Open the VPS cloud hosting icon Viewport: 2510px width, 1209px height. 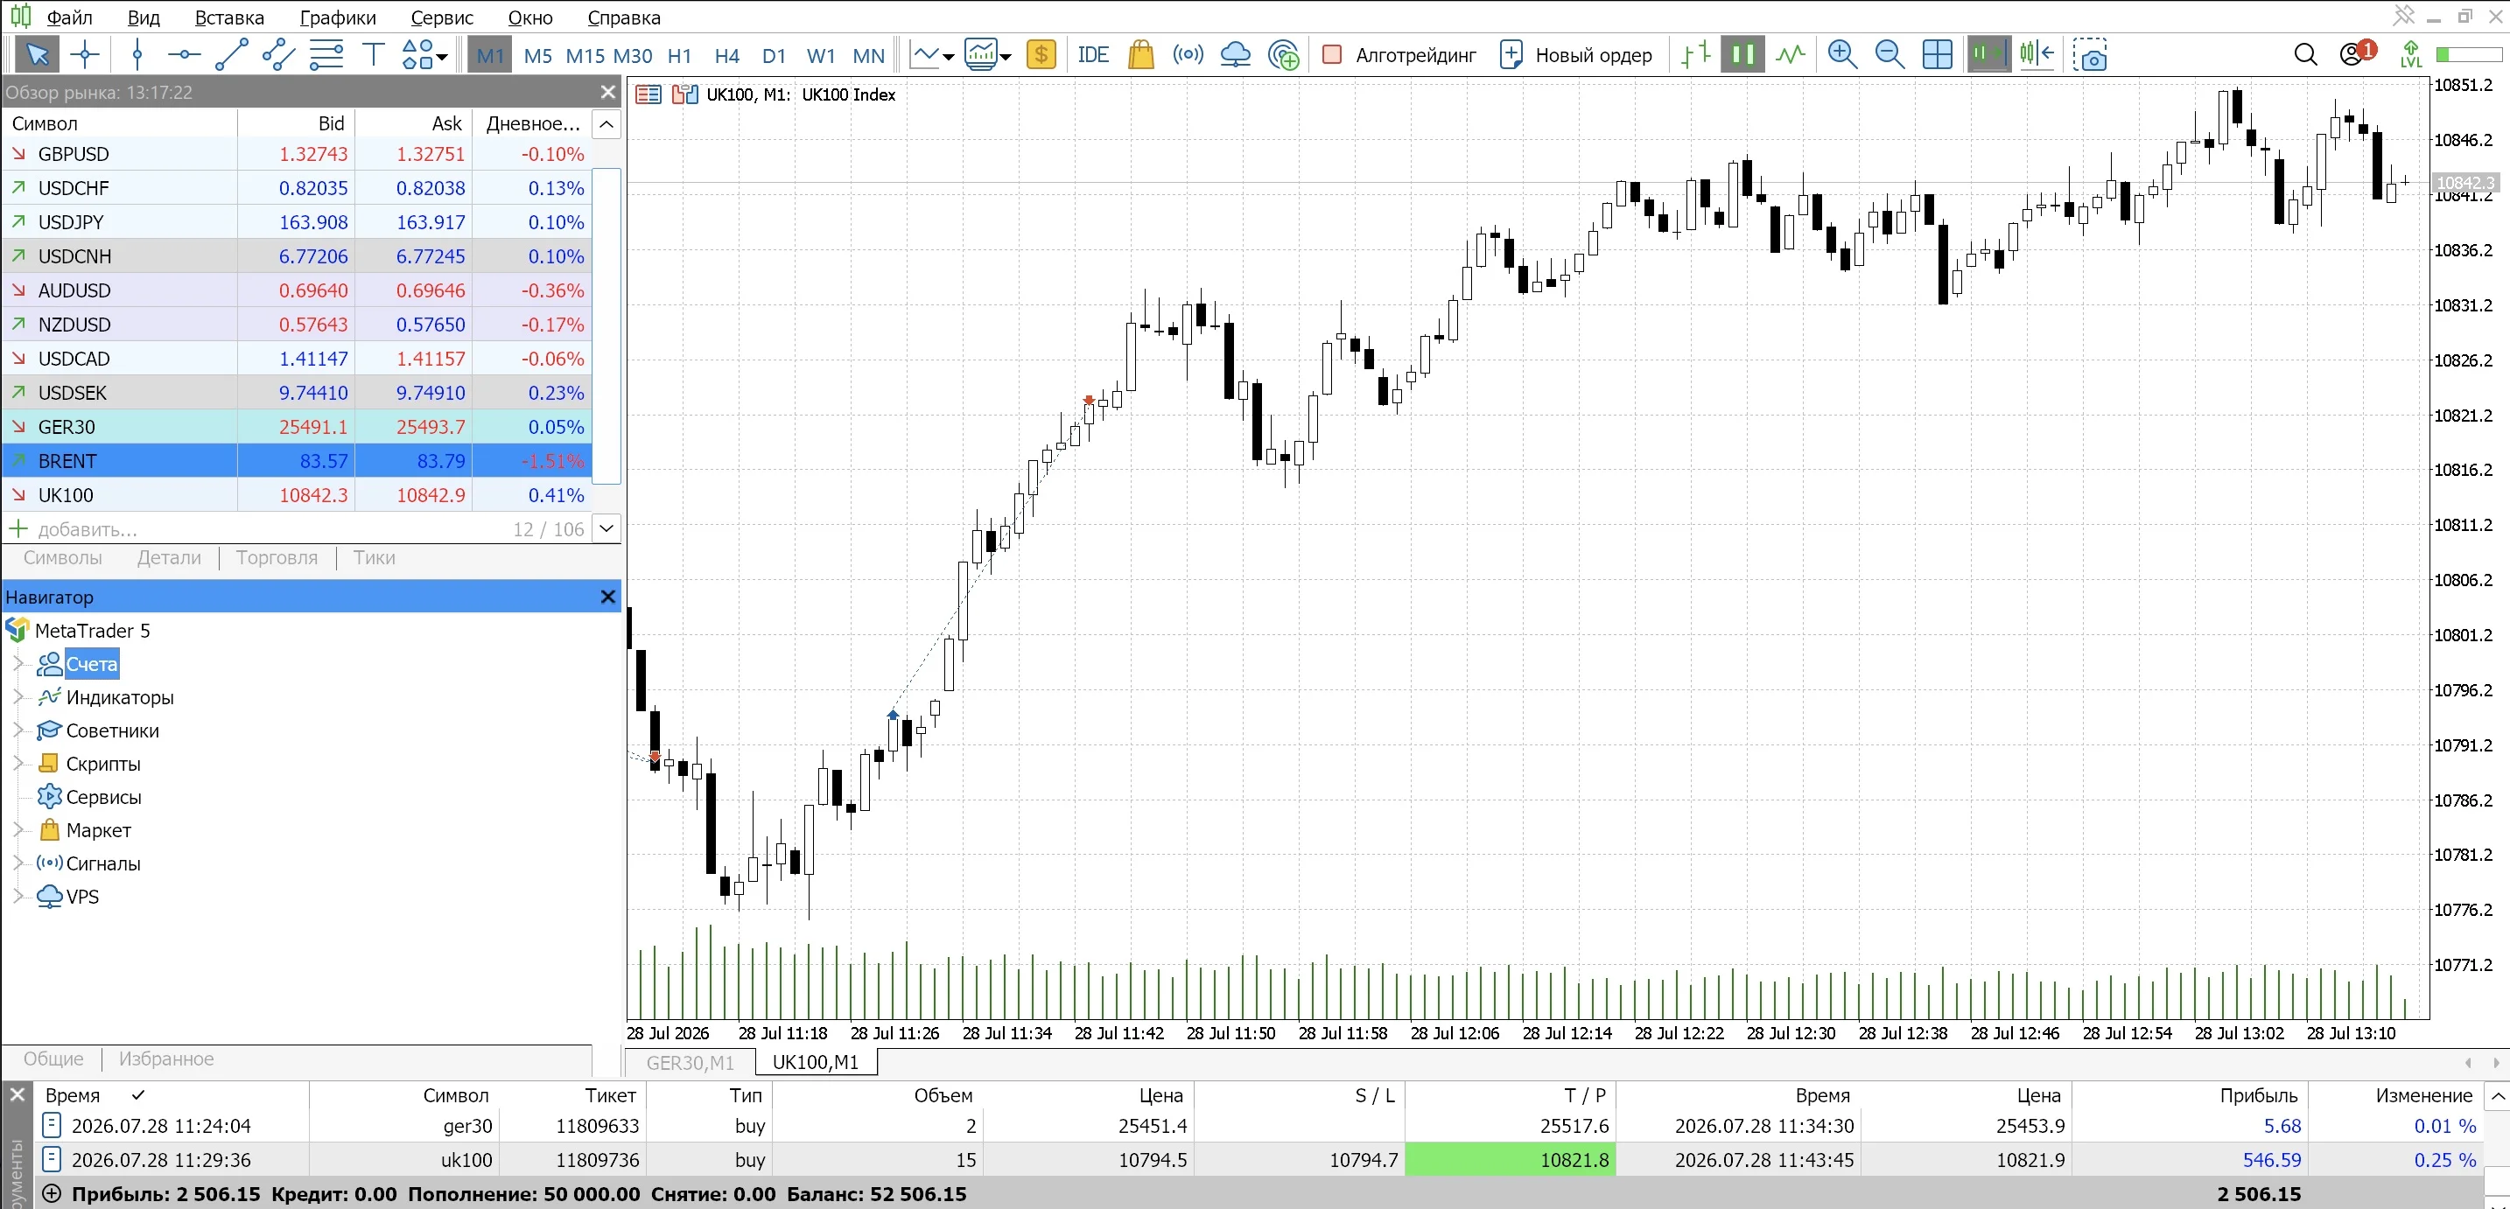click(1236, 54)
